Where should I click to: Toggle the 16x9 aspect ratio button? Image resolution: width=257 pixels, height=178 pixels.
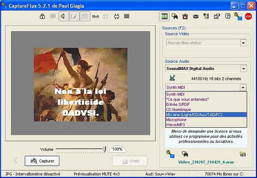point(95,17)
